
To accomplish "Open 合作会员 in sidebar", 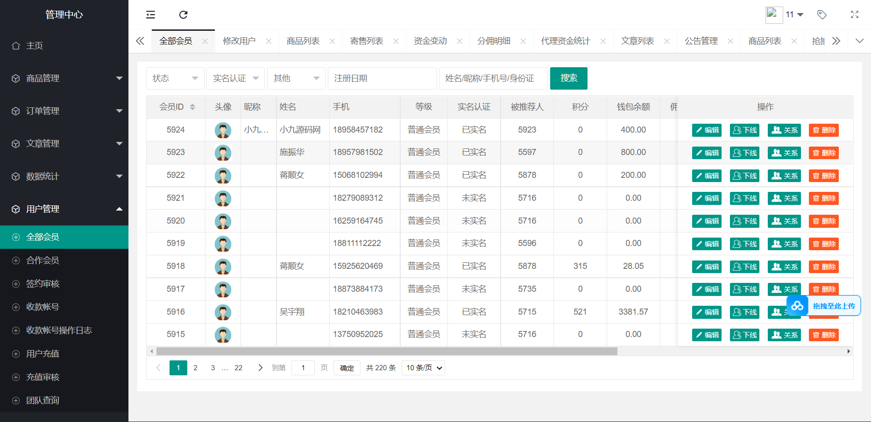I will 64,260.
